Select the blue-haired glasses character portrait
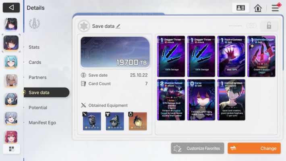The width and height of the screenshot is (286, 161). pos(11,62)
